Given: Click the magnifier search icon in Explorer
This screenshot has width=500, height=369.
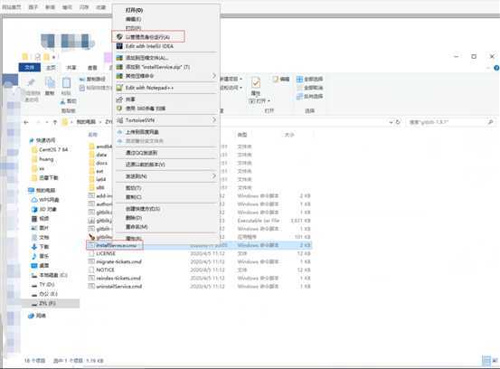Looking at the screenshot, I should pos(491,122).
